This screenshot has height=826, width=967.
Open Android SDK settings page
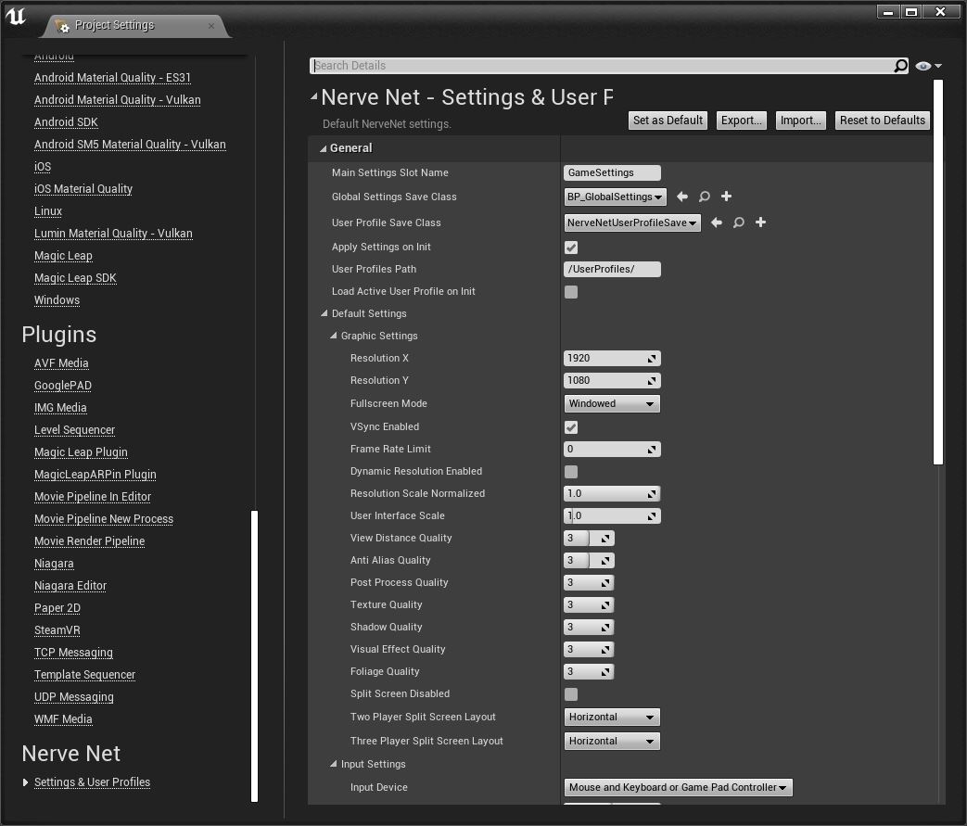click(x=66, y=122)
